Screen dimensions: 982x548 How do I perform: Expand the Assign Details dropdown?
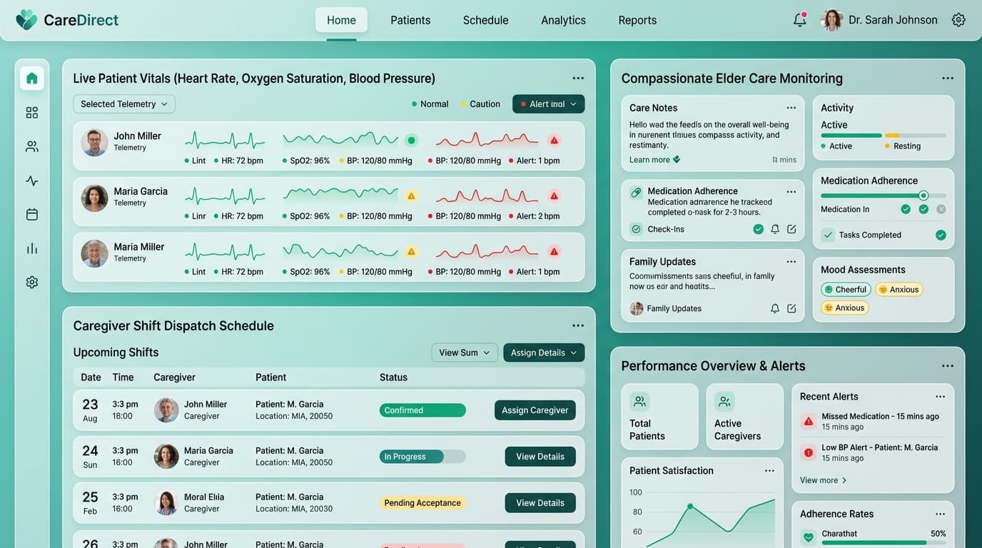[x=544, y=352]
